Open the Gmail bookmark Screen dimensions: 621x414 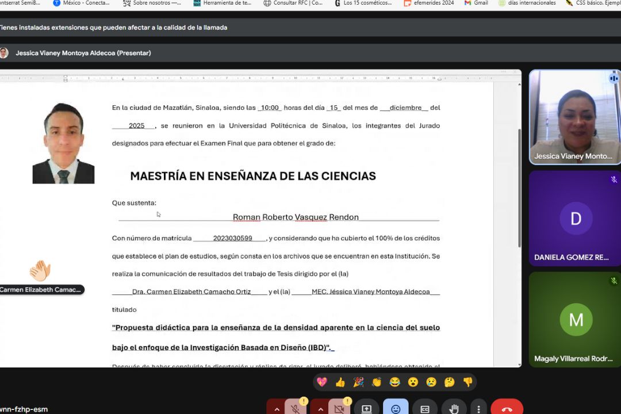476,3
